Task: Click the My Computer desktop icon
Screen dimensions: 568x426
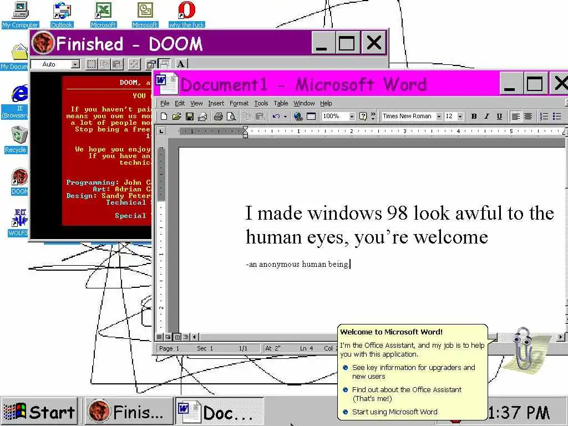Action: [20, 15]
